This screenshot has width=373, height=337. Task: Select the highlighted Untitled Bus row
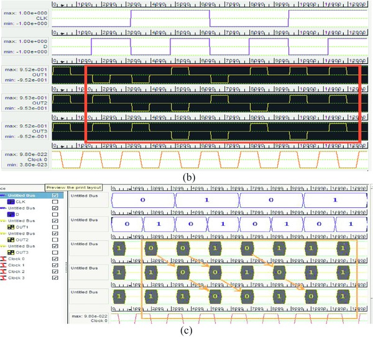click(32, 195)
